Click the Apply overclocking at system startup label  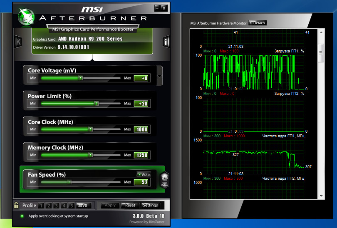click(x=58, y=216)
